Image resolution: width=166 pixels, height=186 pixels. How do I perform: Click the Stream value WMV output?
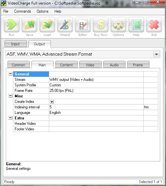pyautogui.click(x=96, y=80)
